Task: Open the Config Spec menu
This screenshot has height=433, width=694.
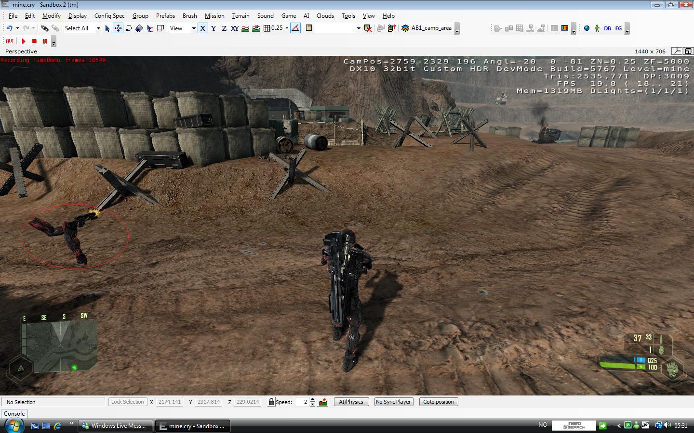Action: [109, 15]
